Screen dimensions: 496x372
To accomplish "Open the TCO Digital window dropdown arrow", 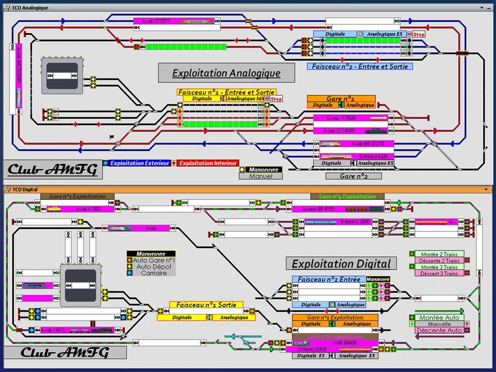I will click(486, 190).
